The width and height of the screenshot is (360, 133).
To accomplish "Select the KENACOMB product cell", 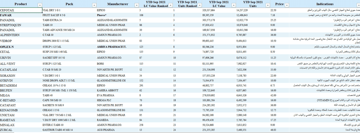I will tap(21, 110).
